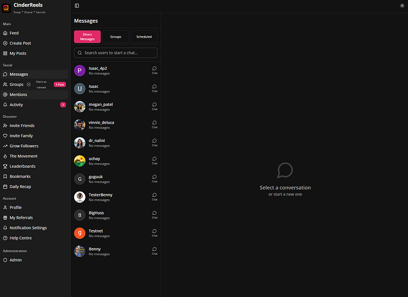Click the 1 Post badge

59,85
